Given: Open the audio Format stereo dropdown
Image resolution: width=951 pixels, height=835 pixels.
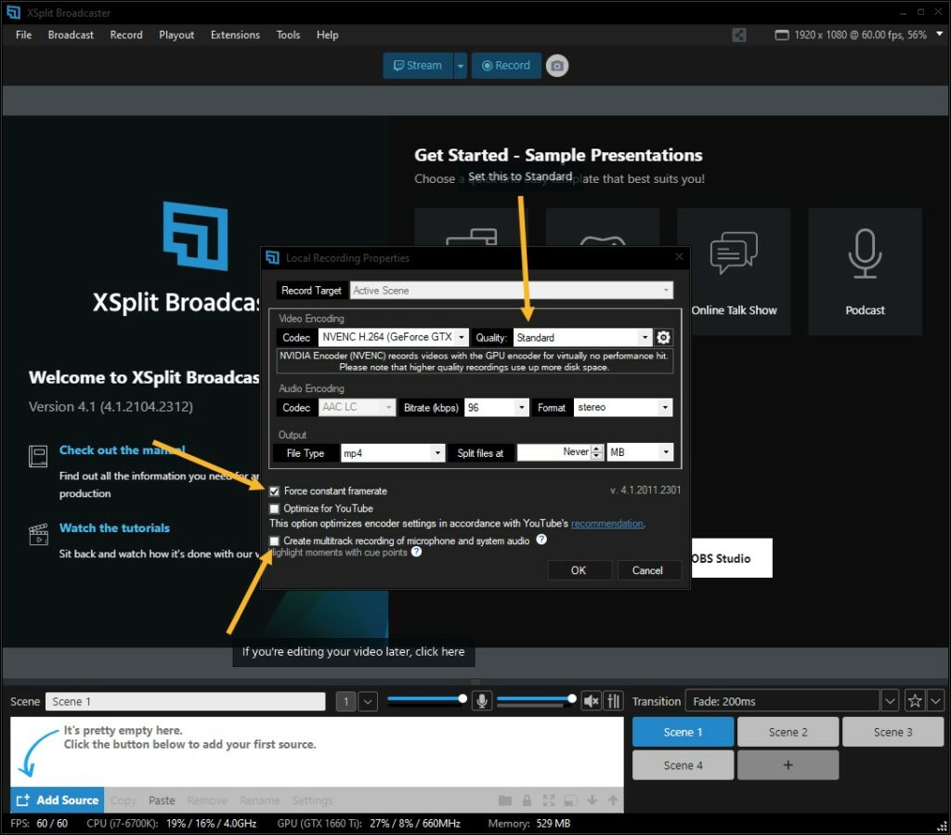Looking at the screenshot, I should pyautogui.click(x=623, y=408).
